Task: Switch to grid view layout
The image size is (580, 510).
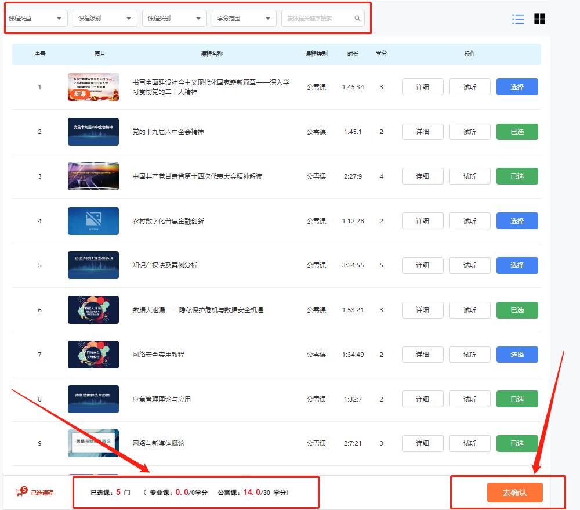Action: click(539, 19)
